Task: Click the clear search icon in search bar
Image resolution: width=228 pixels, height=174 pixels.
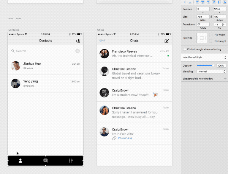Action: coord(78,51)
